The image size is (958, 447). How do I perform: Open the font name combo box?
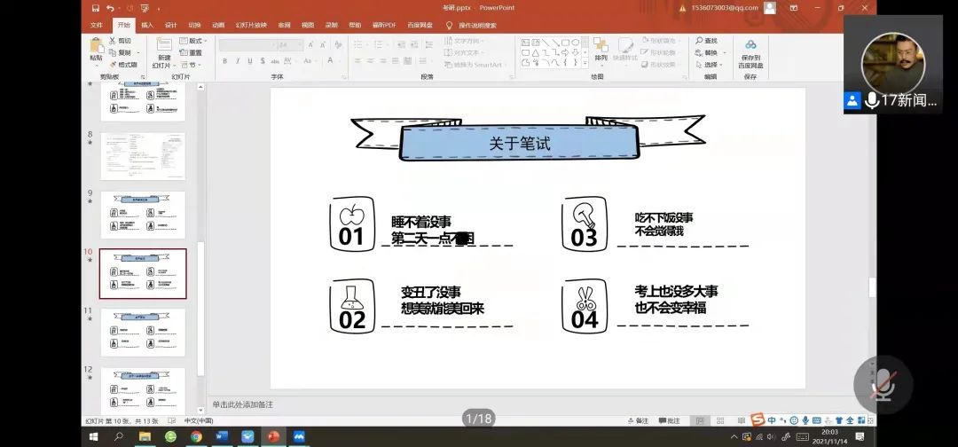coord(247,45)
